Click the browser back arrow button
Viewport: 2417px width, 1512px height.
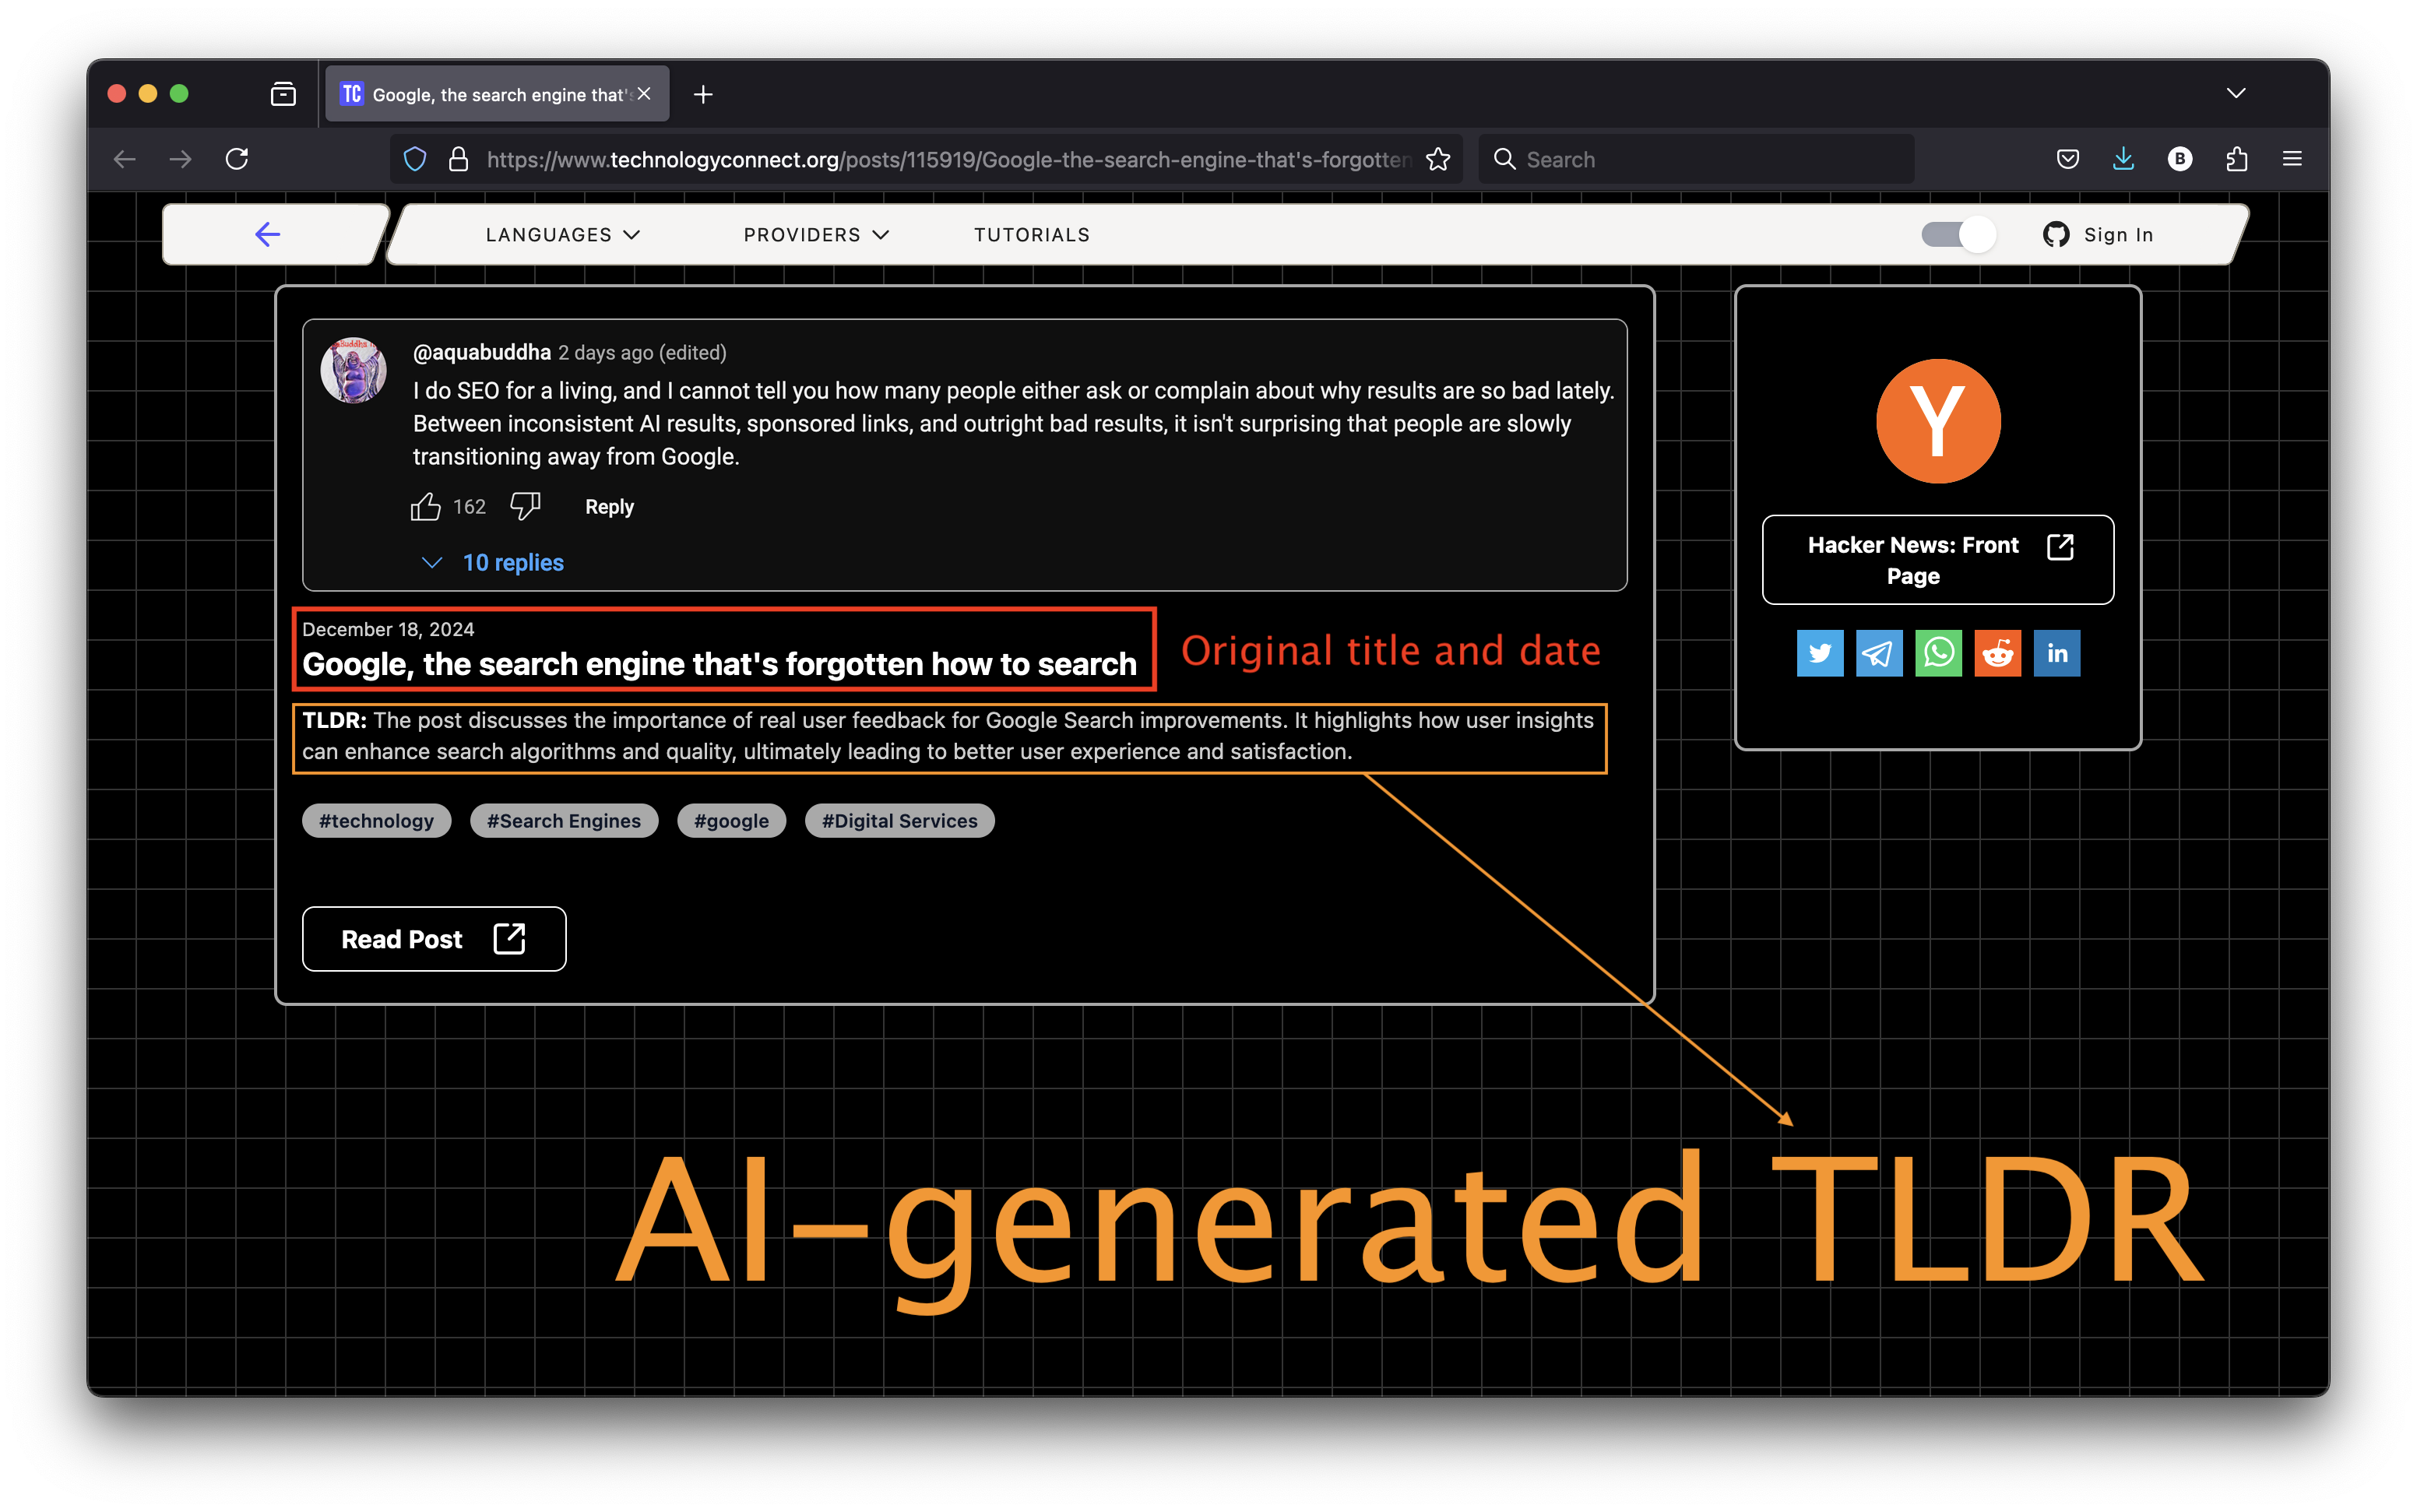pyautogui.click(x=125, y=159)
